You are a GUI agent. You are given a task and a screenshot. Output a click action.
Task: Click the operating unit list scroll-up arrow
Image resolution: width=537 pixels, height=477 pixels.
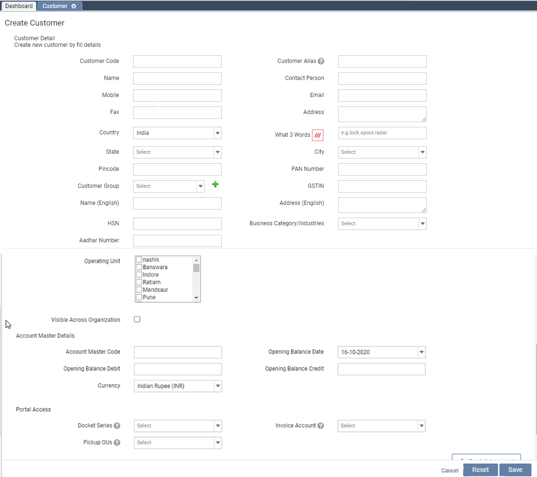tap(196, 260)
